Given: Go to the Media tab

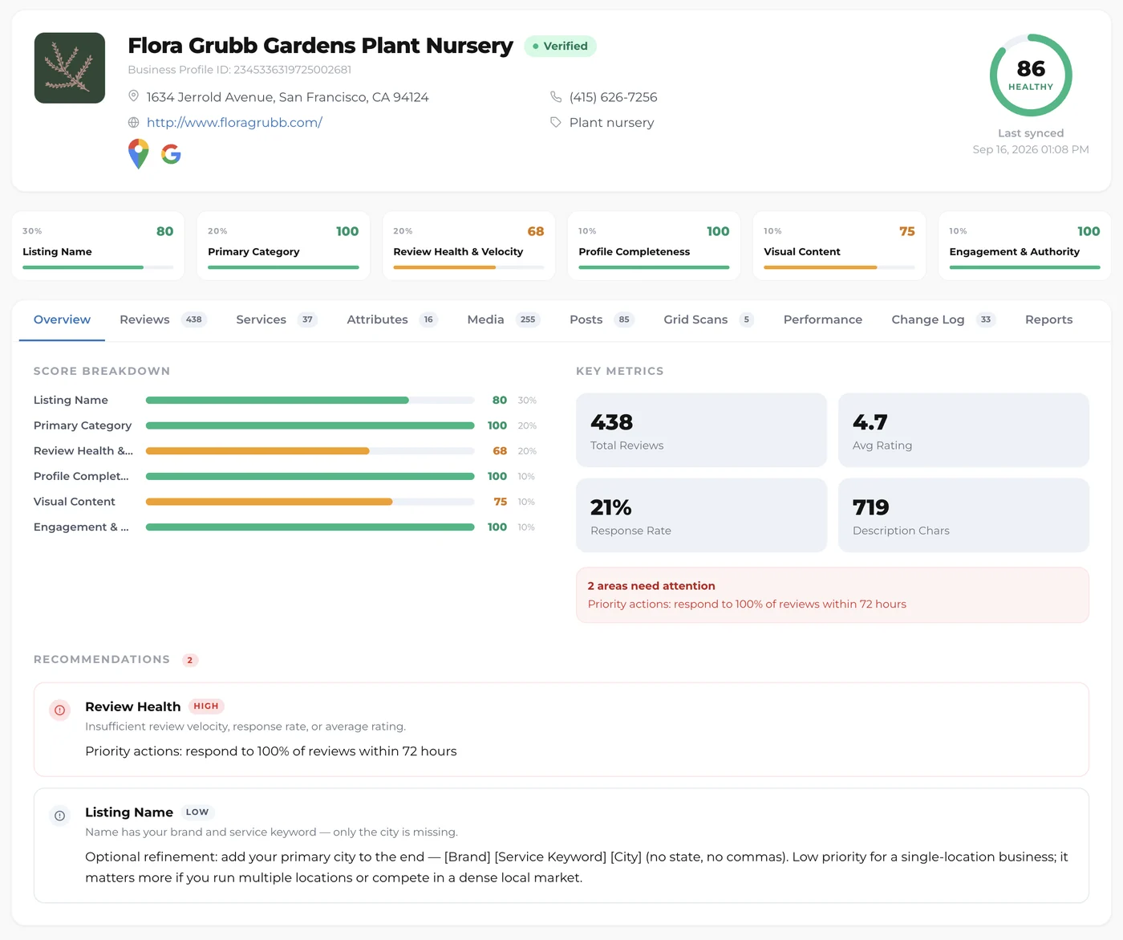Looking at the screenshot, I should (504, 319).
